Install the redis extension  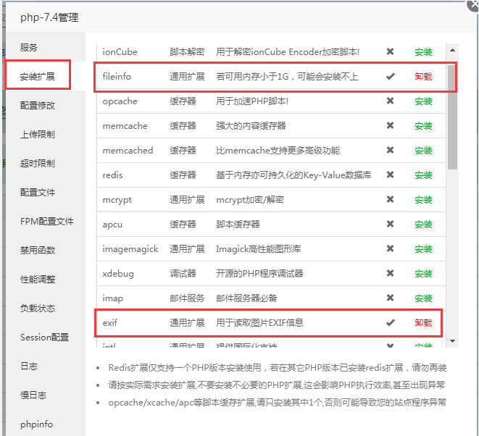coord(423,175)
